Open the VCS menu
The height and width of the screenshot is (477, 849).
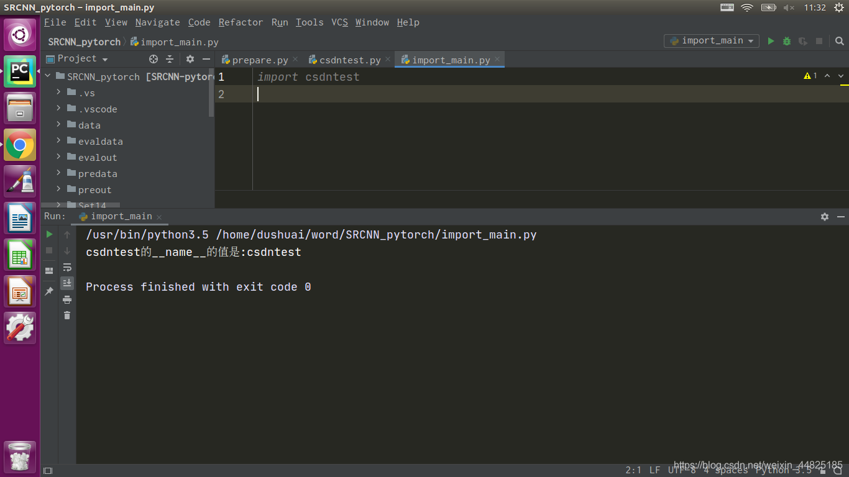(339, 22)
